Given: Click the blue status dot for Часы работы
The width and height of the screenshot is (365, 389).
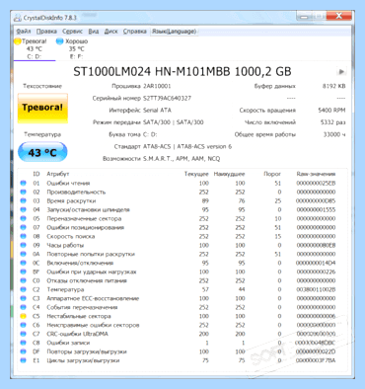Looking at the screenshot, I should click(23, 245).
